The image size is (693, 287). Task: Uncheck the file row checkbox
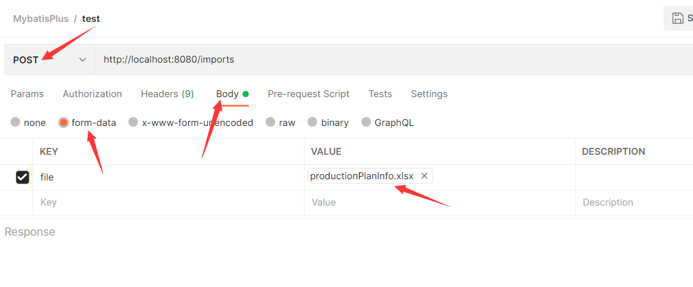tap(23, 177)
